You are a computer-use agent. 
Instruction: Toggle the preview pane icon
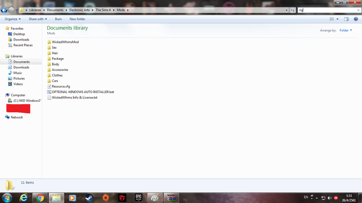(346, 19)
